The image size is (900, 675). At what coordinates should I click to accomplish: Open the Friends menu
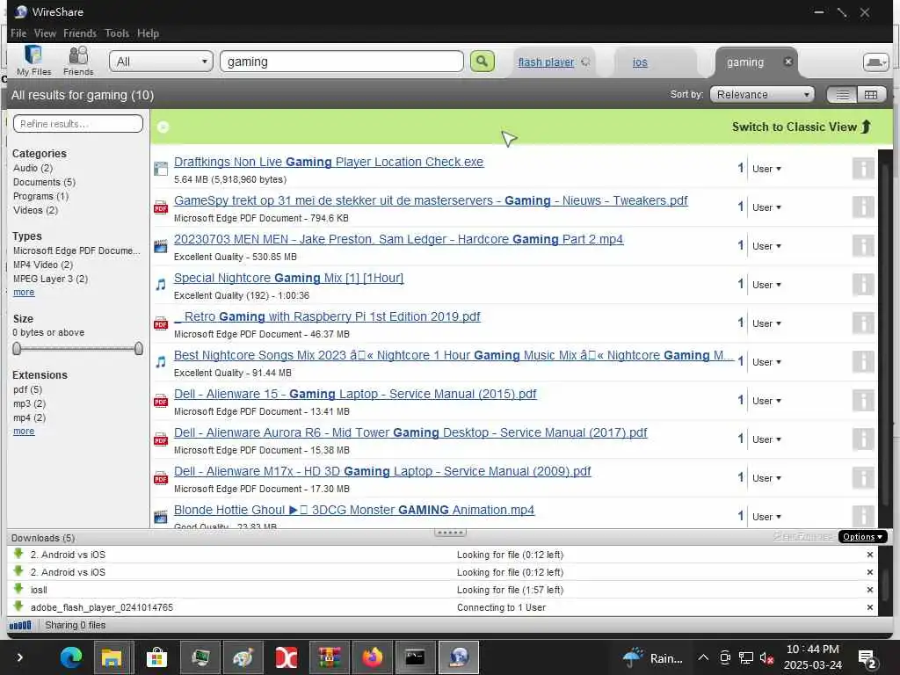[80, 33]
